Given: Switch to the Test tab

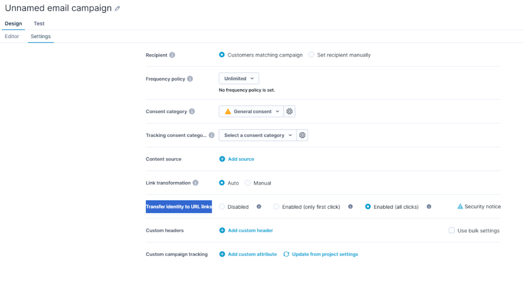Looking at the screenshot, I should click(x=39, y=24).
